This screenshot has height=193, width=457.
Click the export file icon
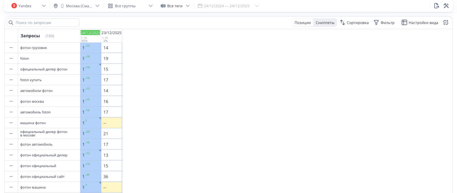click(x=436, y=6)
